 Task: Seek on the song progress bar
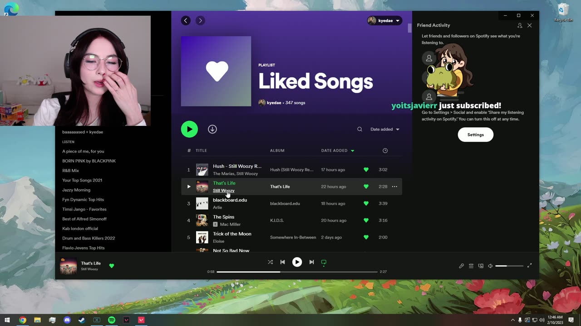pyautogui.click(x=297, y=272)
